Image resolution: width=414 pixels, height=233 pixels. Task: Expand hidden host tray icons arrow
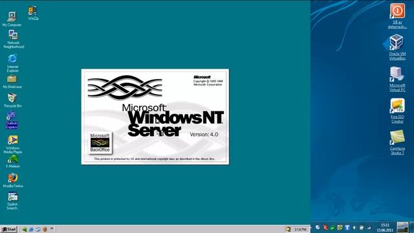(x=312, y=227)
